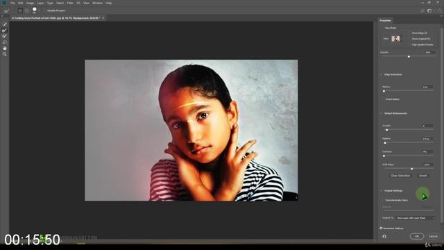The height and width of the screenshot is (250, 444).
Task: Open the brush size preset picker
Action: (35, 10)
